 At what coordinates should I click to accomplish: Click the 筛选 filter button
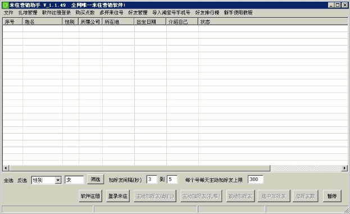click(96, 179)
